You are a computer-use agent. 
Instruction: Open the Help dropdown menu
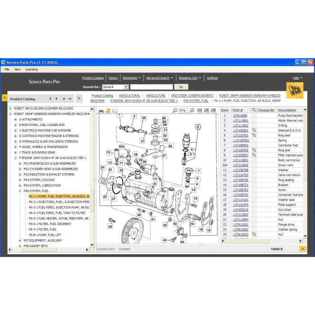pyautogui.click(x=297, y=78)
